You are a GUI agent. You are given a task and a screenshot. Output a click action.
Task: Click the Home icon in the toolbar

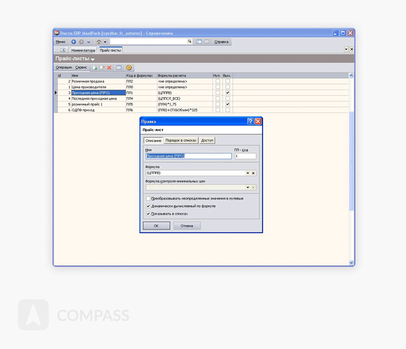(x=99, y=42)
